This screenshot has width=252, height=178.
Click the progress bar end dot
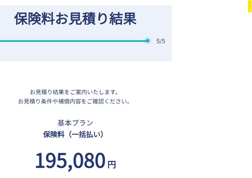(x=148, y=41)
